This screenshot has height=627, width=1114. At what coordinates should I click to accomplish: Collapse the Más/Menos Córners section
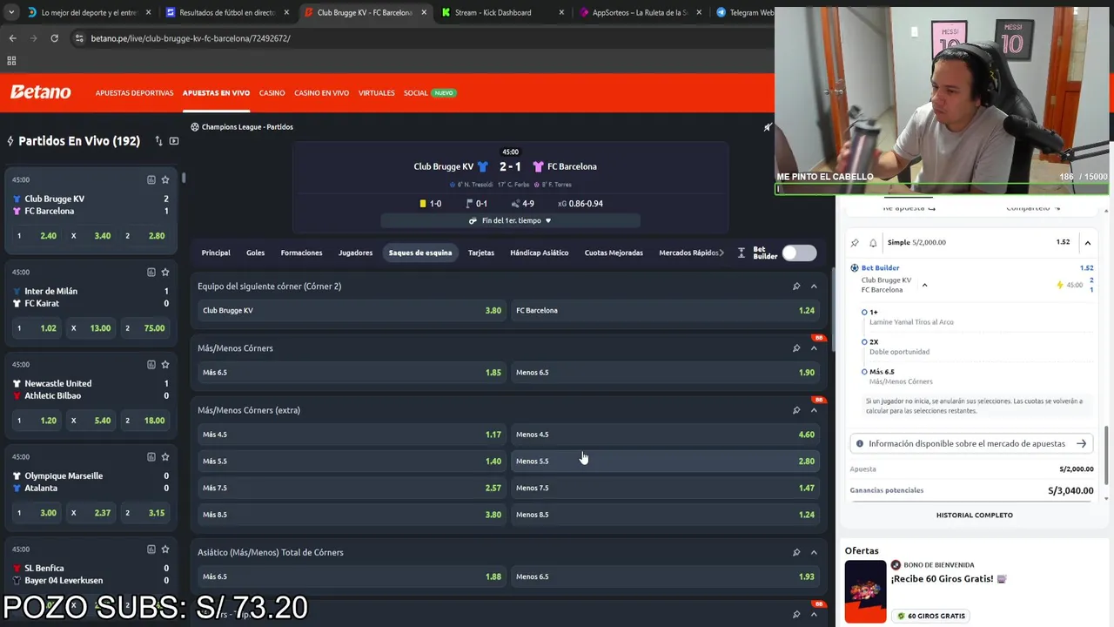pos(814,348)
